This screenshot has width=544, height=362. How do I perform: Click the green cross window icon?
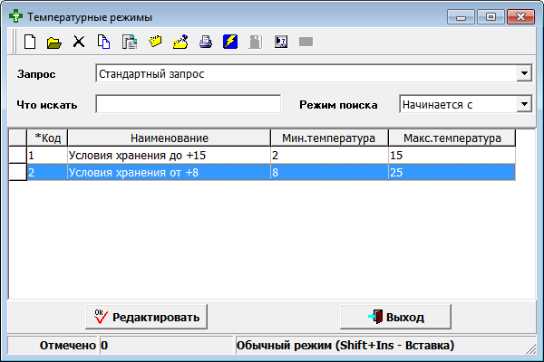(15, 16)
